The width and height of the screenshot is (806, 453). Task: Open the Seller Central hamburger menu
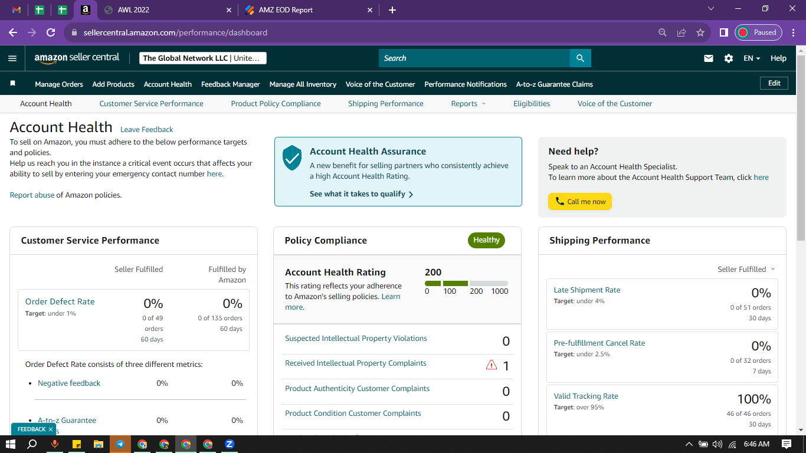point(12,58)
